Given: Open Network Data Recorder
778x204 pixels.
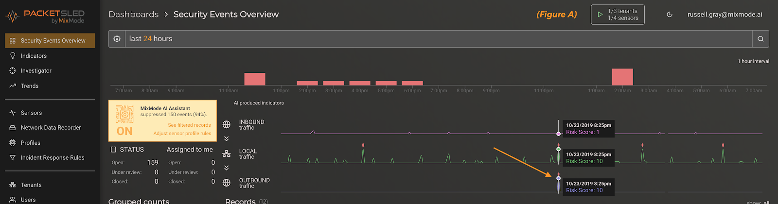Looking at the screenshot, I should click(x=51, y=128).
